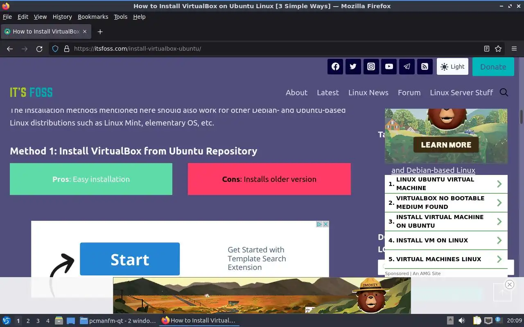Switch to pcmanfm-qt taskbar window
Viewport: 524px width, 327px height.
click(118, 320)
